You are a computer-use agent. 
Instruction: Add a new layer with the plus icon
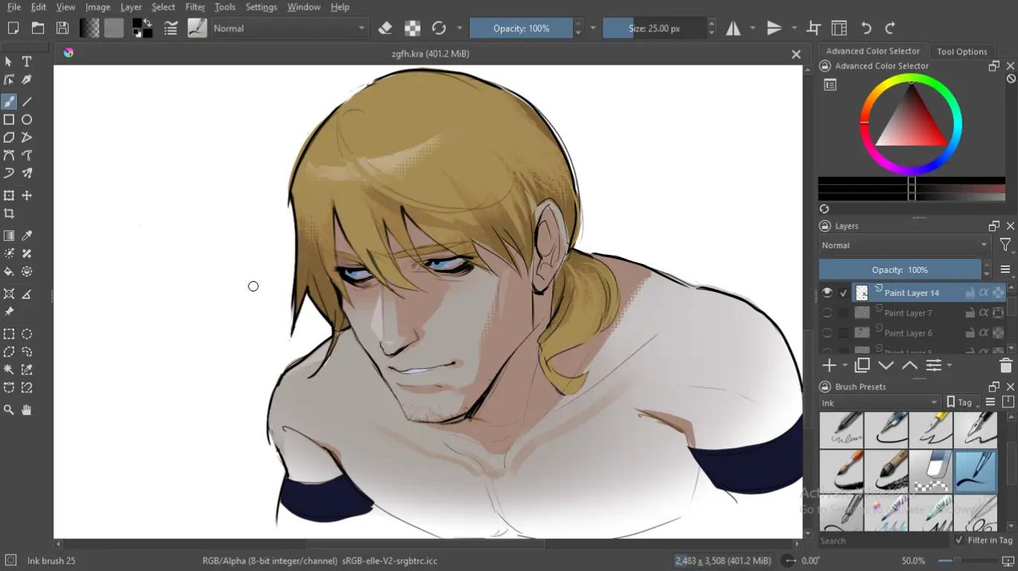click(x=829, y=365)
